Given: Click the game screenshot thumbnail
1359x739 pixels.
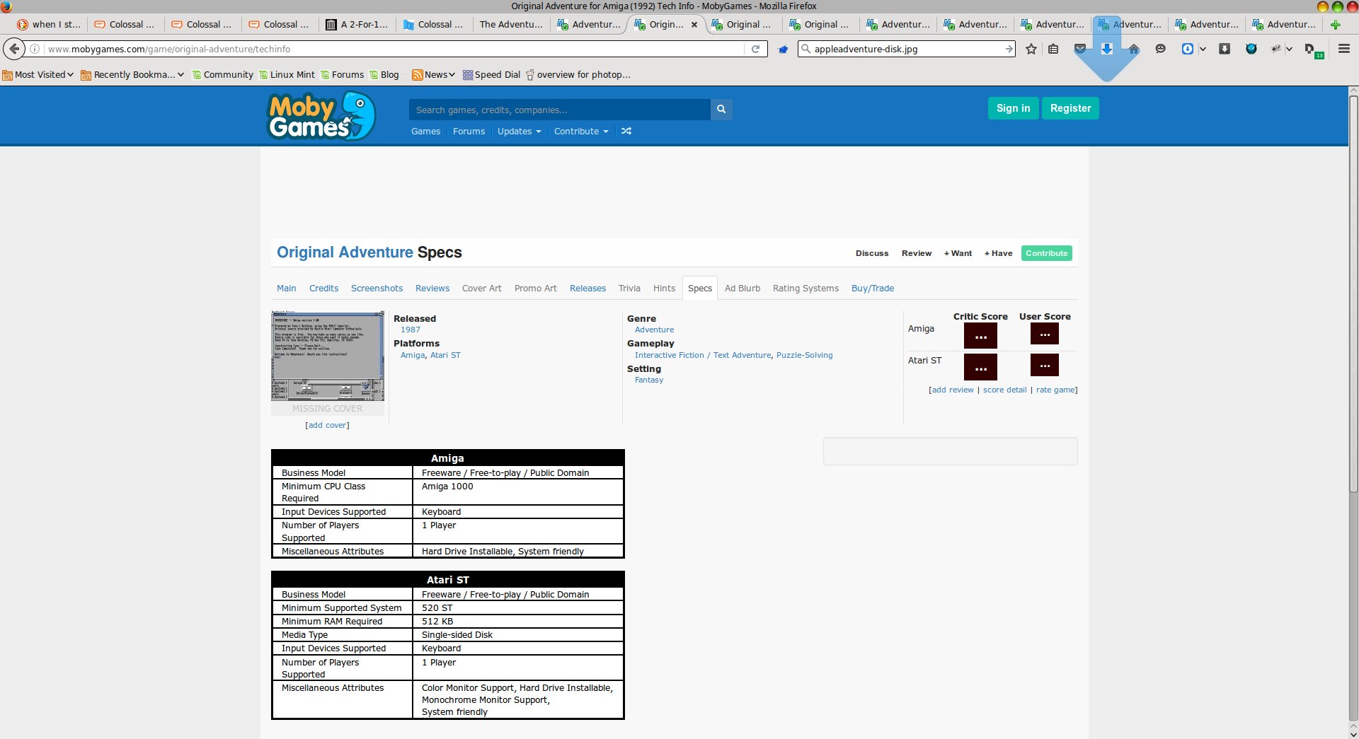Looking at the screenshot, I should pyautogui.click(x=328, y=356).
